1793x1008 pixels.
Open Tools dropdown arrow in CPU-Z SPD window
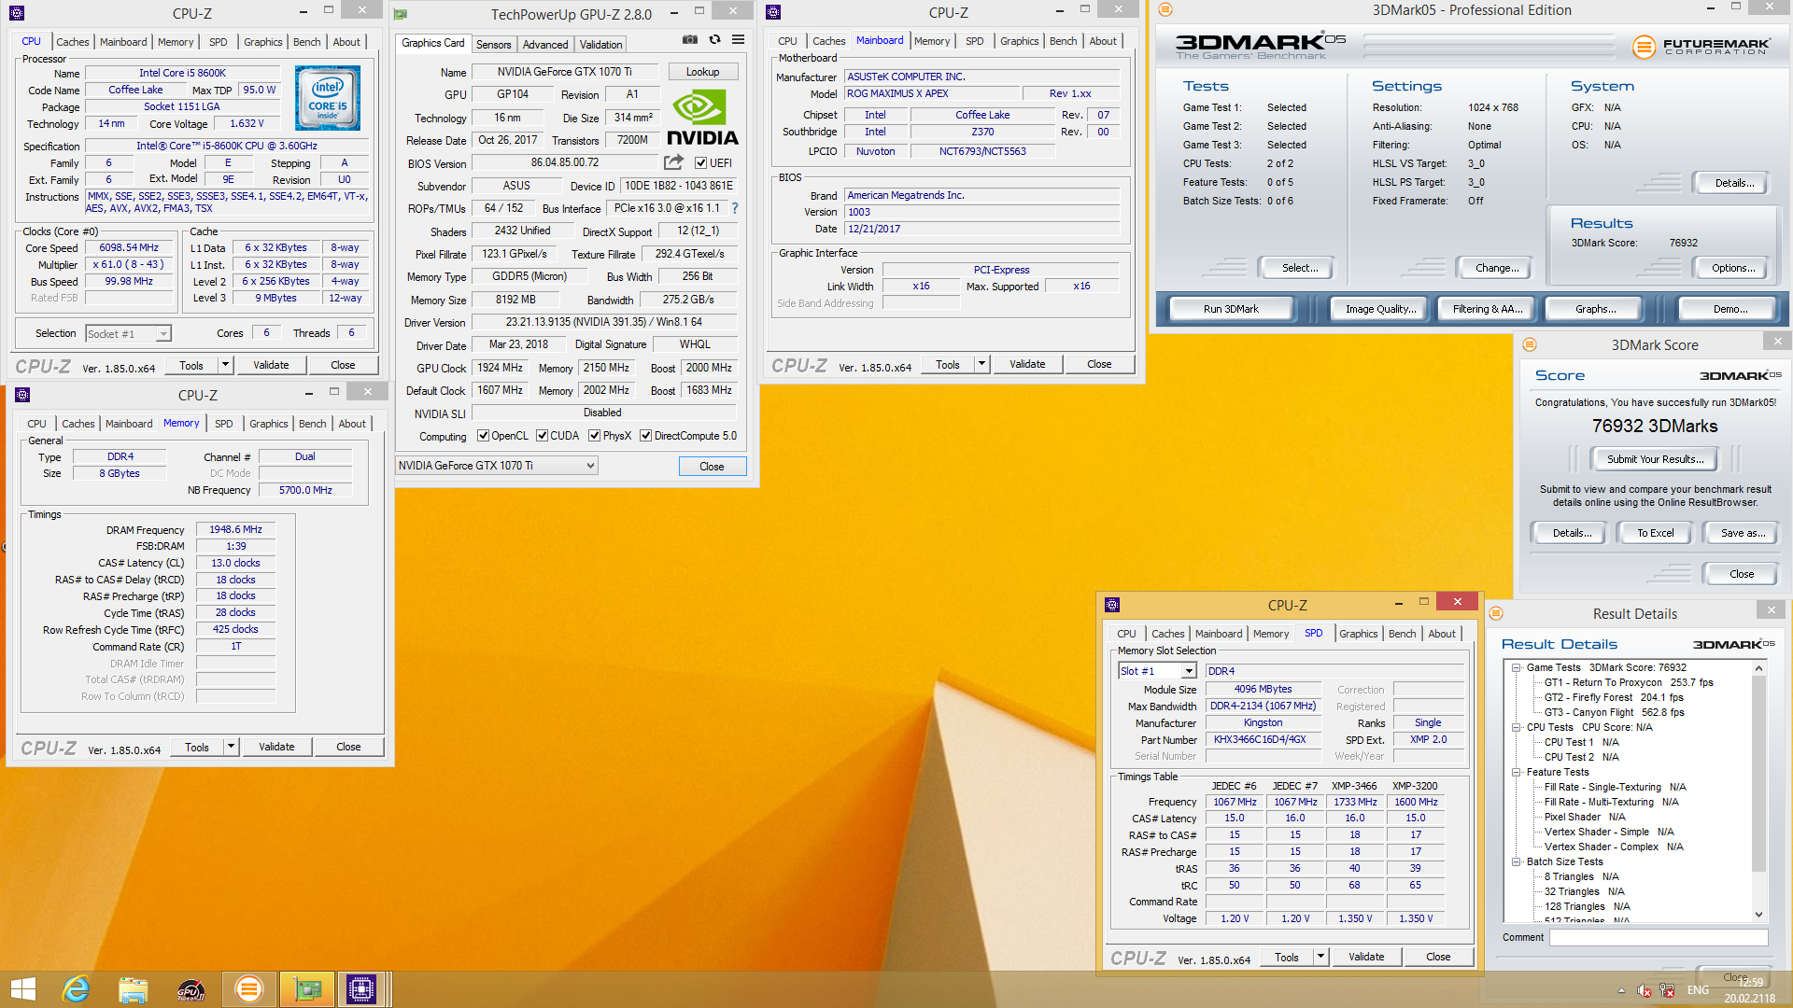tap(1320, 957)
